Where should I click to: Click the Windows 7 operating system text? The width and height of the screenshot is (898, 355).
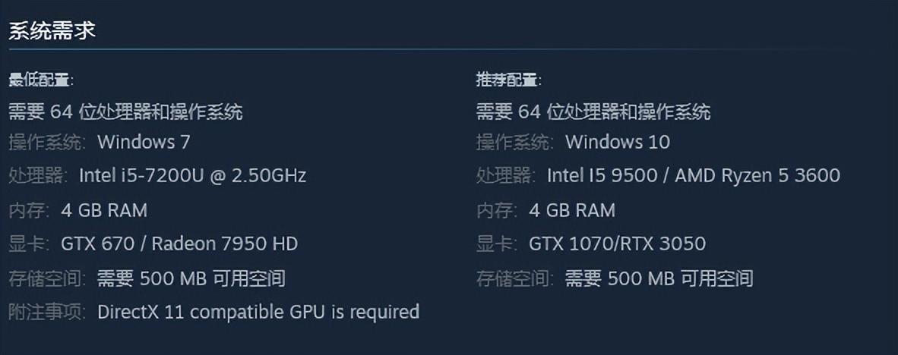(x=144, y=142)
